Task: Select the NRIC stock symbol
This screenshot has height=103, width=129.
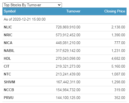Action: click(8, 35)
